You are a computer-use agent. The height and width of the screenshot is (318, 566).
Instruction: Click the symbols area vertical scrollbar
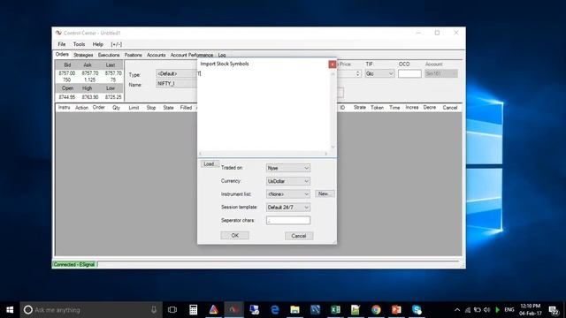(x=333, y=110)
